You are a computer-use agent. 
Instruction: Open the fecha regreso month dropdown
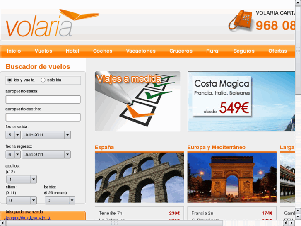46,154
